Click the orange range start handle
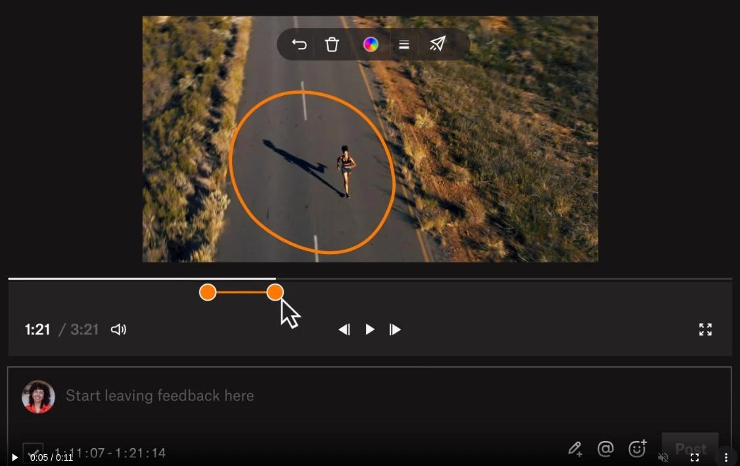740x466 pixels. click(x=208, y=292)
